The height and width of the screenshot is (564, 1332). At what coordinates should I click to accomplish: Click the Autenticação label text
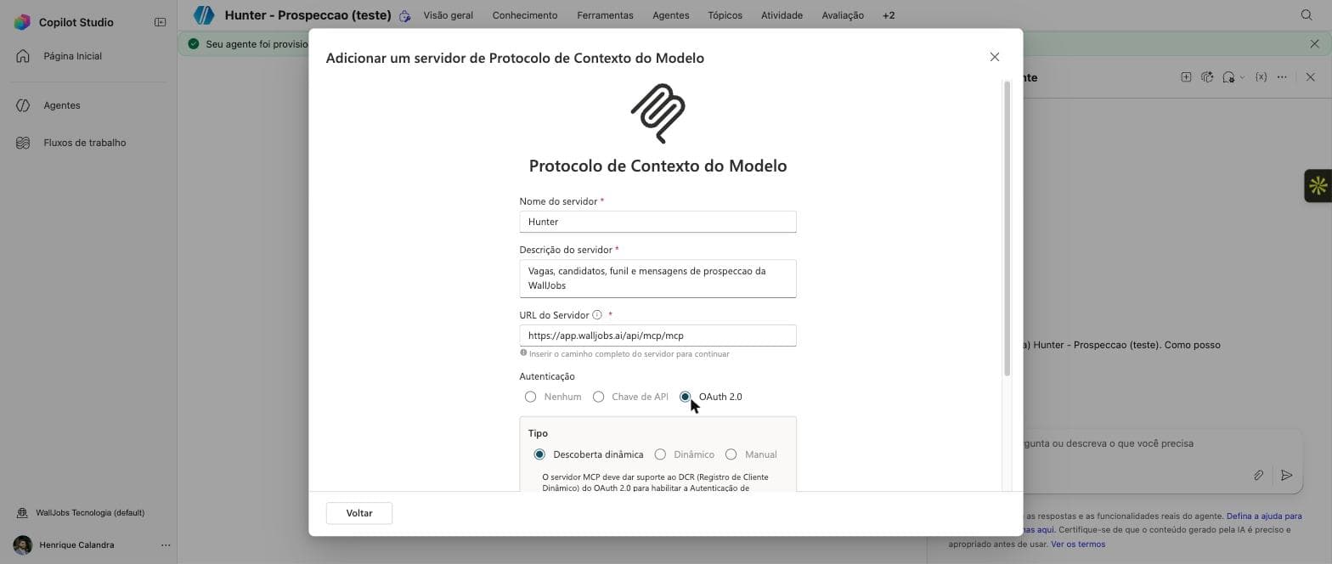(x=547, y=376)
